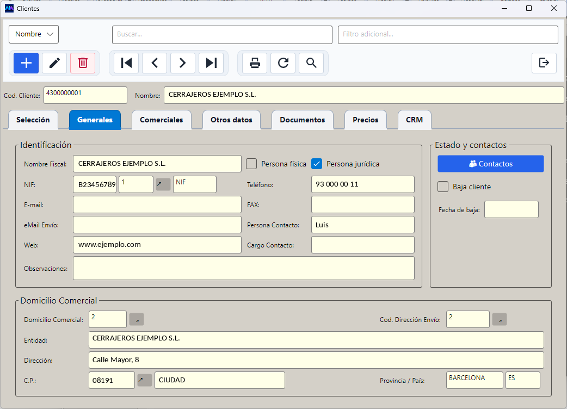Screen dimensions: 567x409
Task: Print the client record
Action: tap(255, 63)
